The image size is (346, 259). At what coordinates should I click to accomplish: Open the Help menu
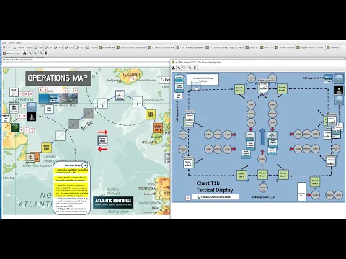pyautogui.click(x=19, y=42)
